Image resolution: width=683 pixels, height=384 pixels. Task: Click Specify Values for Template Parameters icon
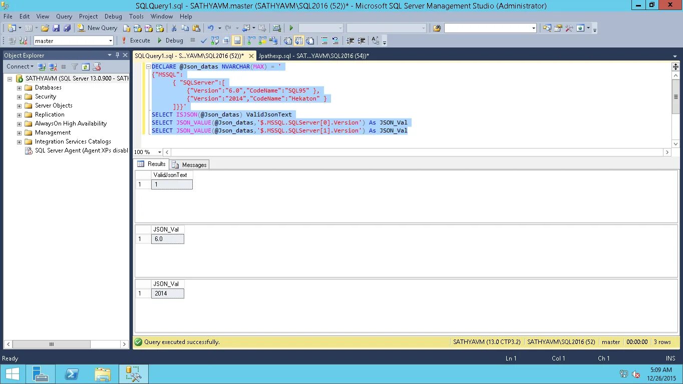376,40
